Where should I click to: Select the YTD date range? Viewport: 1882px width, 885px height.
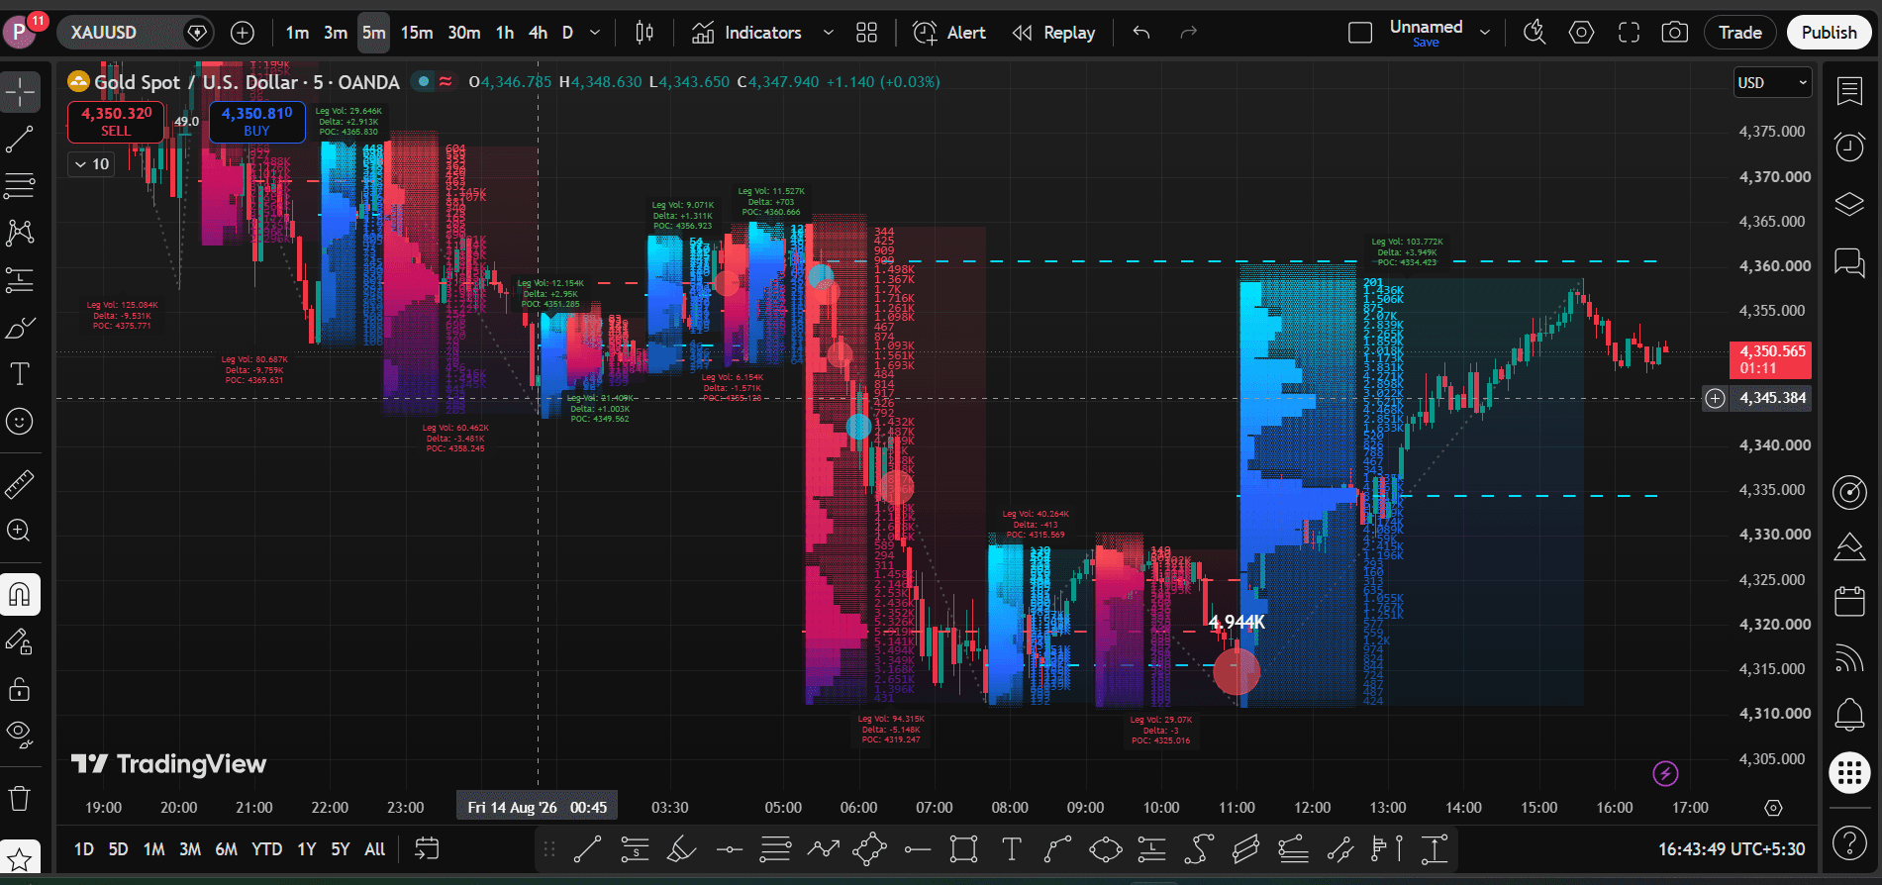266,849
